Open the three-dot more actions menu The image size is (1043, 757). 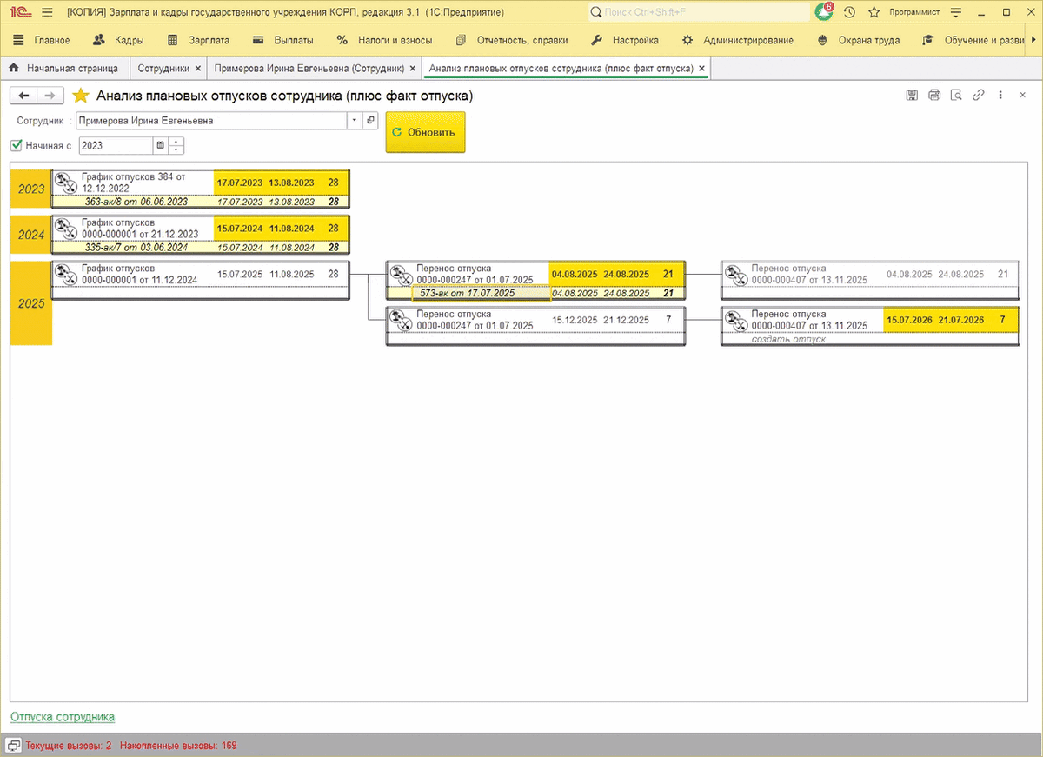[1000, 96]
